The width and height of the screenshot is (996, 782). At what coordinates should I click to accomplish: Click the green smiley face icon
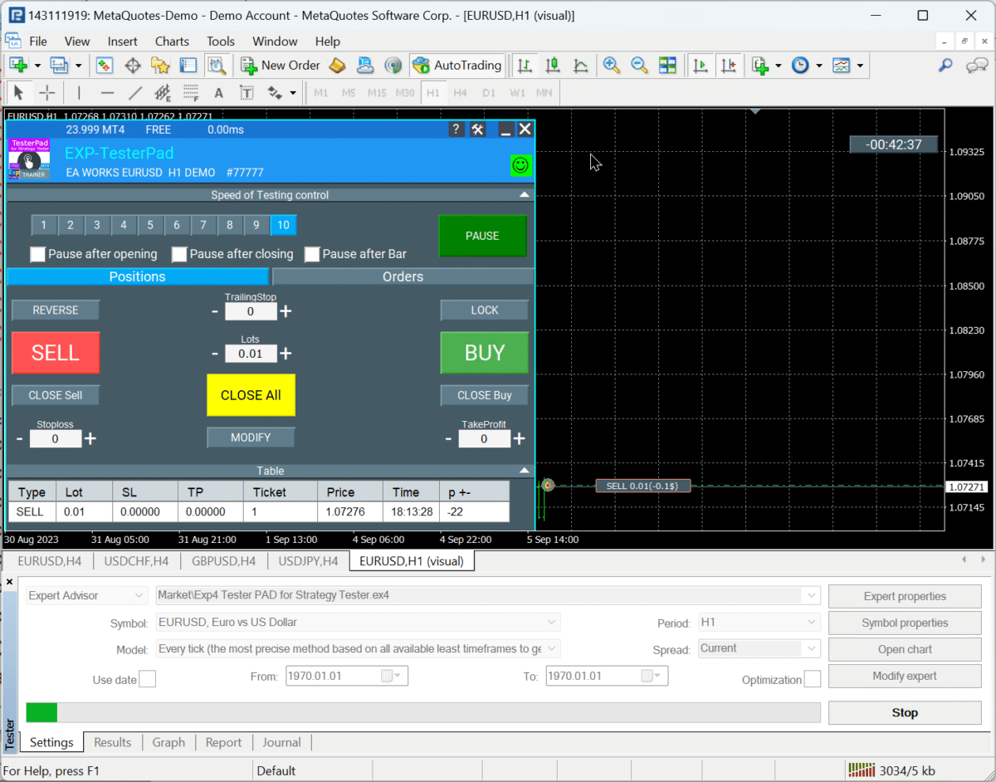520,165
